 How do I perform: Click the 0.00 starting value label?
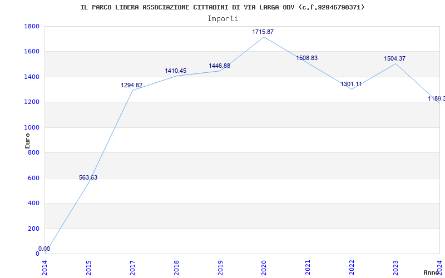[44, 249]
